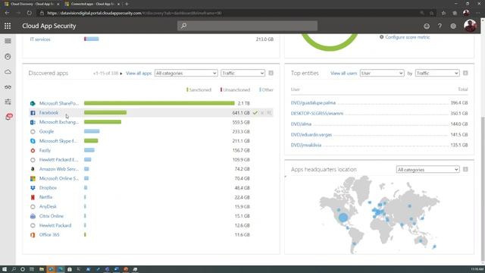This screenshot has width=485, height=273.
Task: Click the Cloud App Security search box
Action: pos(248,26)
